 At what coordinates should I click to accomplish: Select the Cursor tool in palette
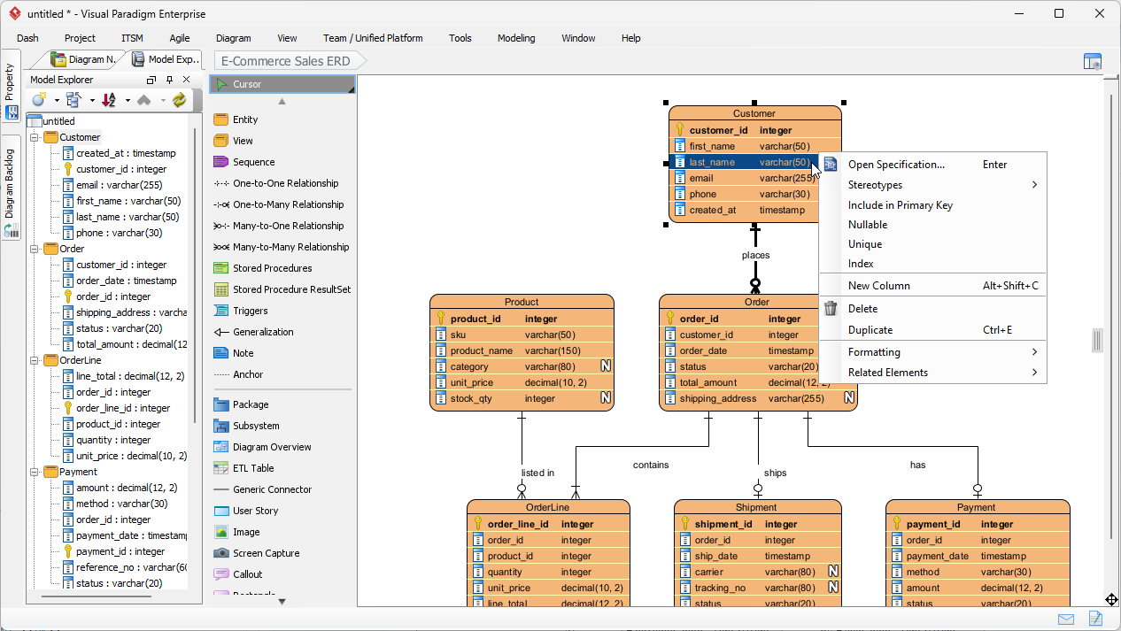(x=282, y=84)
